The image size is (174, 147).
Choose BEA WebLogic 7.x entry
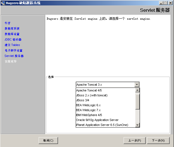[88, 110]
